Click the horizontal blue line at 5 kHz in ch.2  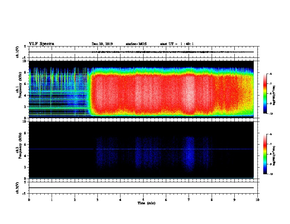pos(141,149)
